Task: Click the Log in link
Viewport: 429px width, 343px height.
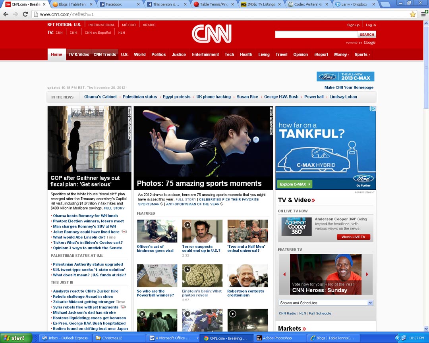Action: 371,25
